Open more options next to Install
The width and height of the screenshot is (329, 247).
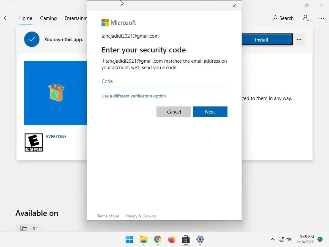299,40
